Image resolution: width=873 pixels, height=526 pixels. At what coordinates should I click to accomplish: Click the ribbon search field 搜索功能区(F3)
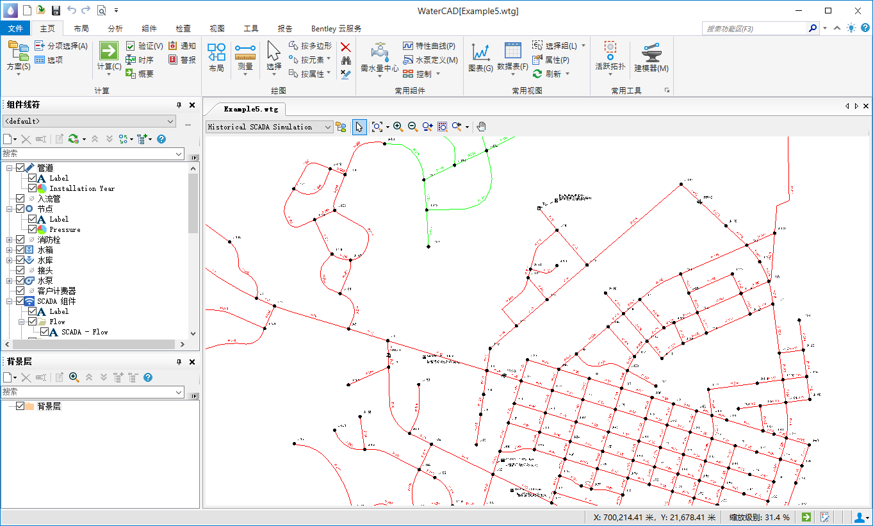[755, 28]
